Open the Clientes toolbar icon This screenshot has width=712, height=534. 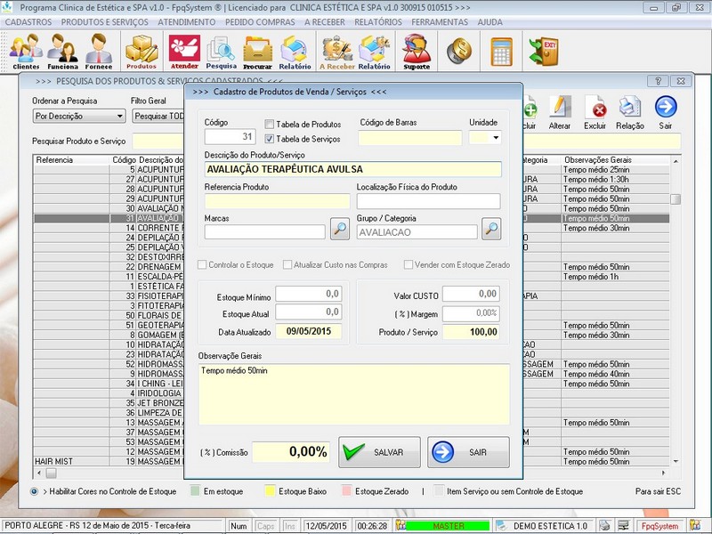tap(26, 52)
